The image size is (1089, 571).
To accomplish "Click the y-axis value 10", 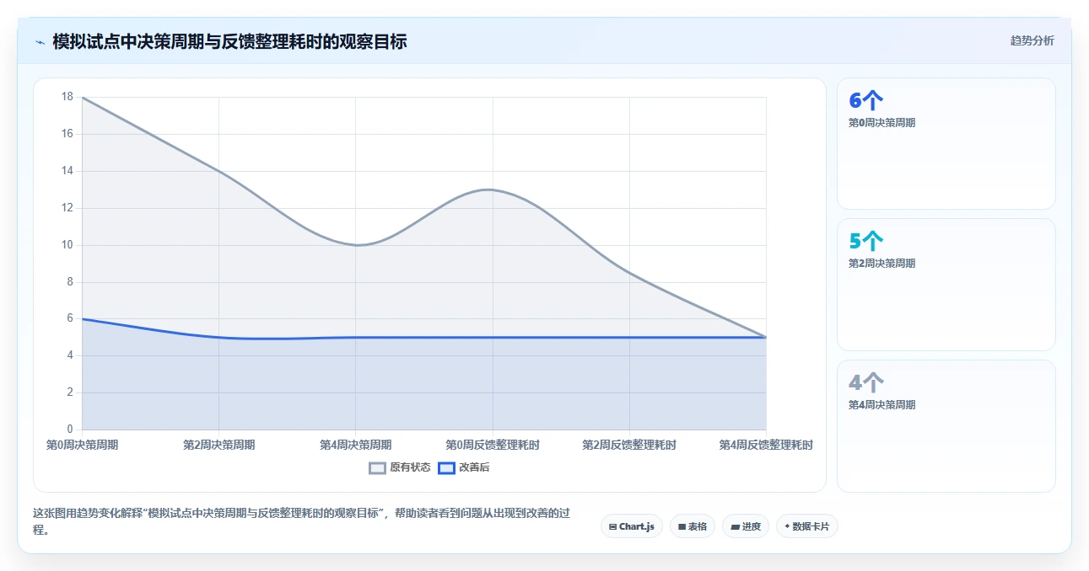I will (67, 245).
